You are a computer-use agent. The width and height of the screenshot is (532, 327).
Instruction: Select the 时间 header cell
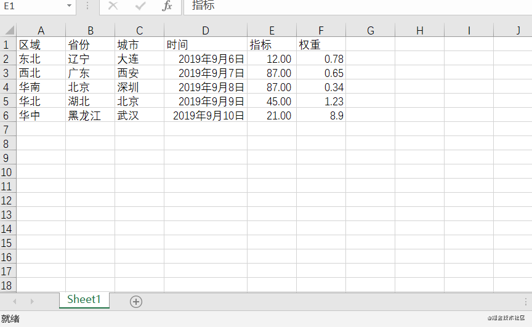click(206, 44)
